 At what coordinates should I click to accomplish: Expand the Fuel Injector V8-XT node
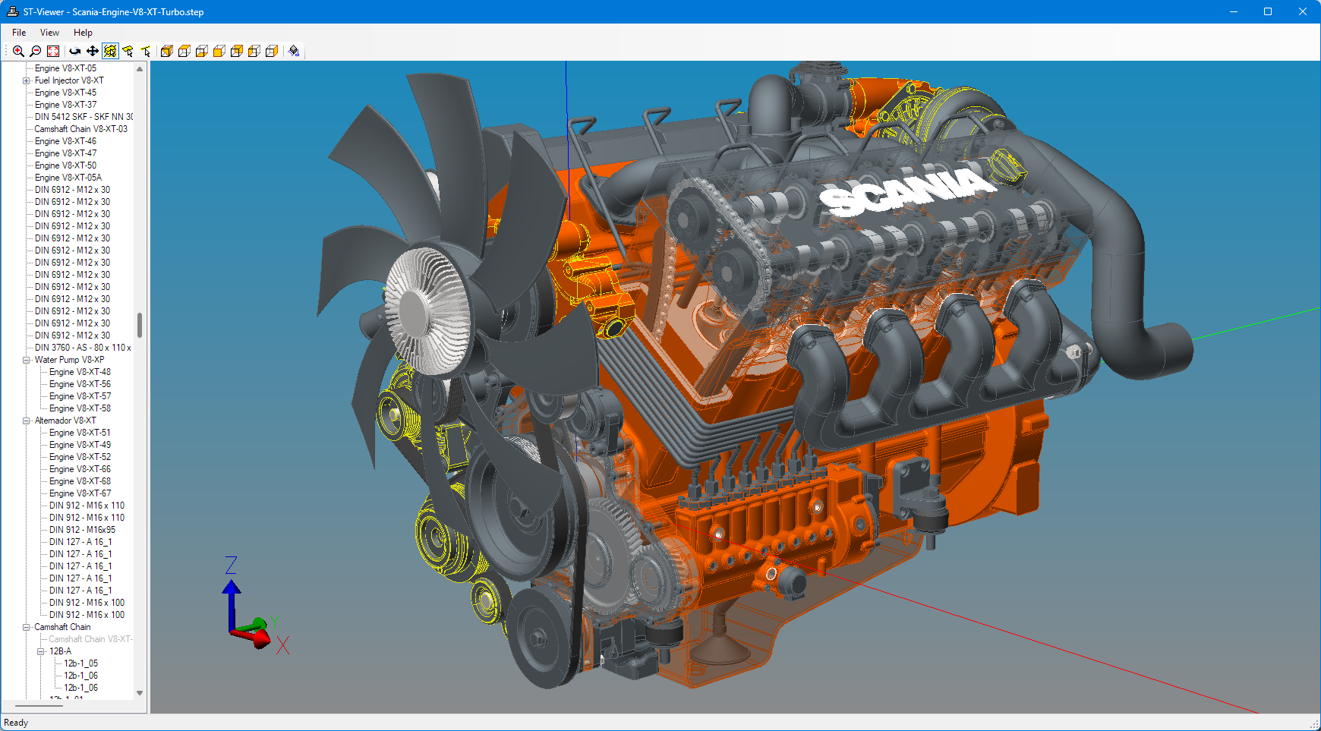(x=27, y=80)
